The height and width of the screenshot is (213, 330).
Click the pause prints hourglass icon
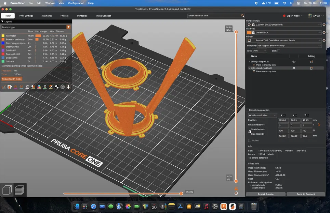(x=45, y=87)
